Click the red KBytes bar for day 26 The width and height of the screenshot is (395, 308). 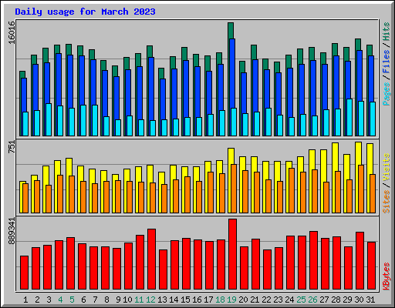tap(313, 260)
